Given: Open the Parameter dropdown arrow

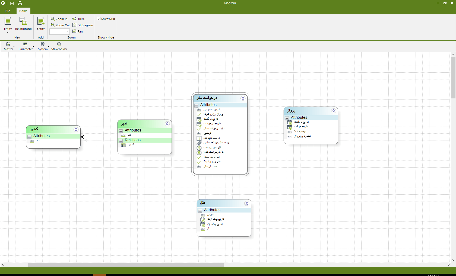Looking at the screenshot, I should tap(33, 46).
